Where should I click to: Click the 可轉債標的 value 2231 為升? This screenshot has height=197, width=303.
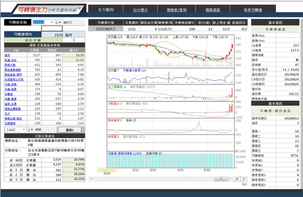(63, 35)
